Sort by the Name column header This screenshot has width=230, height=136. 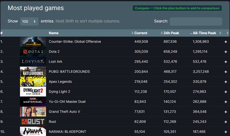pos(54,33)
